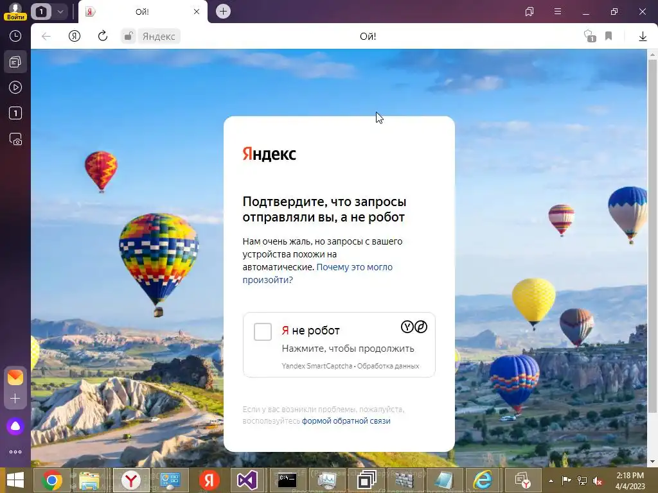Open the tab groups counter at top

41,12
